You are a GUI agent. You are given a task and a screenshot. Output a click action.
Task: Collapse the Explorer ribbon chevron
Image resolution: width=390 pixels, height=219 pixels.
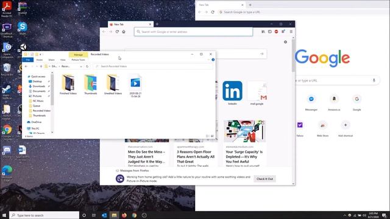pos(208,60)
